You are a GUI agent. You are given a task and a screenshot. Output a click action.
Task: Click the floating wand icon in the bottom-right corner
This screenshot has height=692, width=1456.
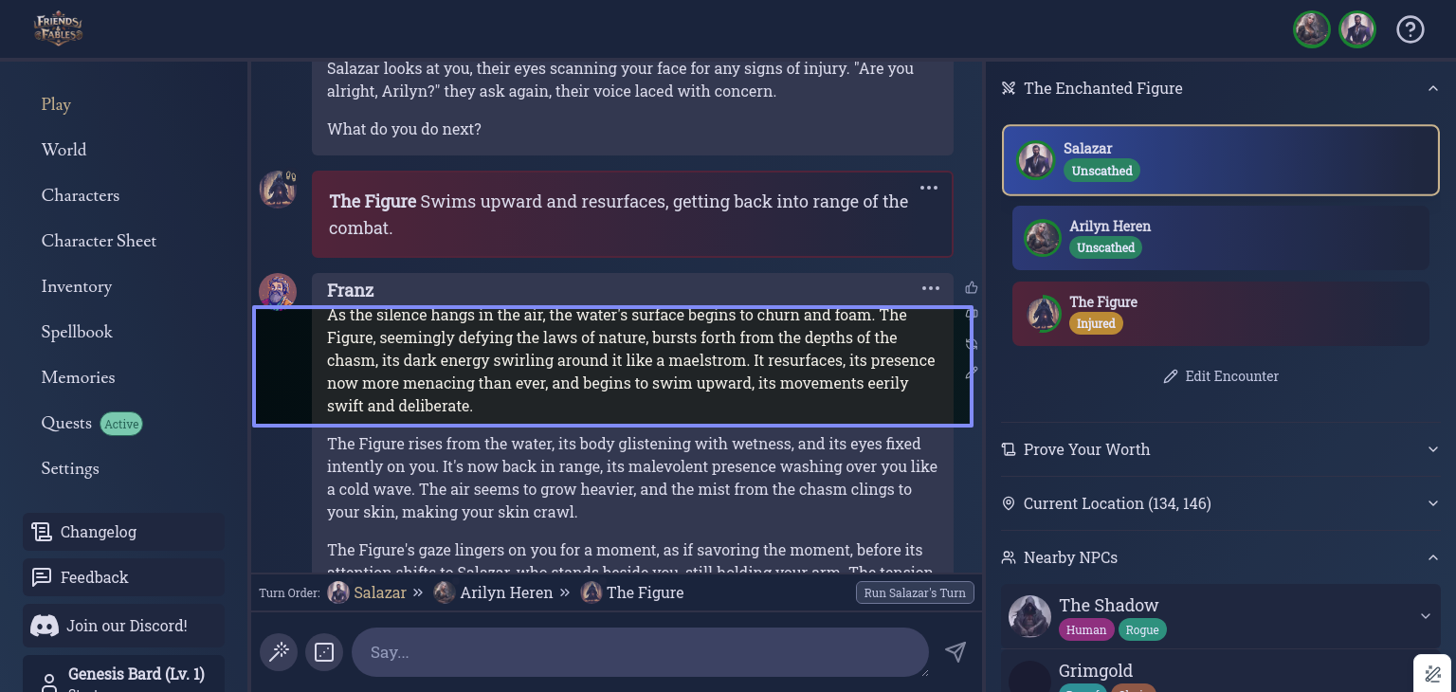pyautogui.click(x=1433, y=674)
